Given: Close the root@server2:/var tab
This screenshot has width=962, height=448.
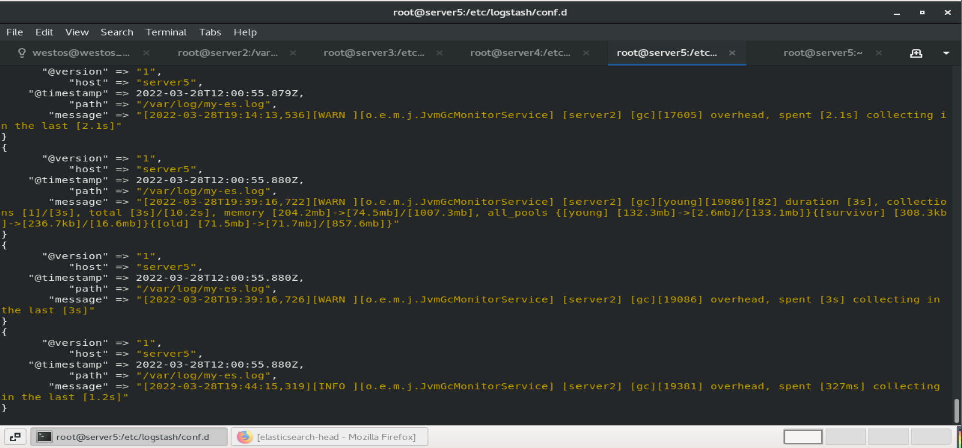Looking at the screenshot, I should pyautogui.click(x=293, y=53).
